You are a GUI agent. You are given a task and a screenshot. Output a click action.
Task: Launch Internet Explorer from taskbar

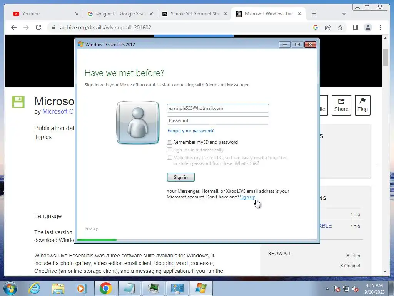click(x=34, y=288)
